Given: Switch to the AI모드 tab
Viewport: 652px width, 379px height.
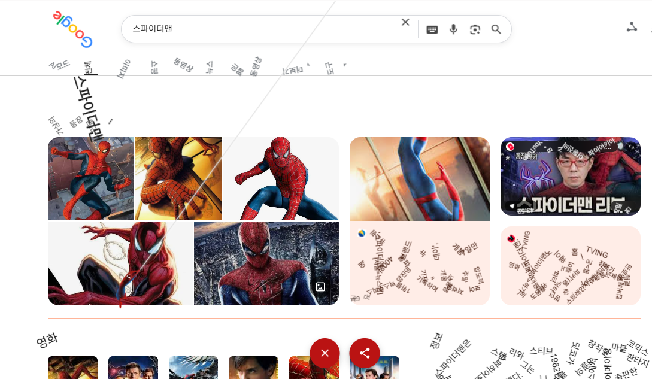Looking at the screenshot, I should (59, 65).
